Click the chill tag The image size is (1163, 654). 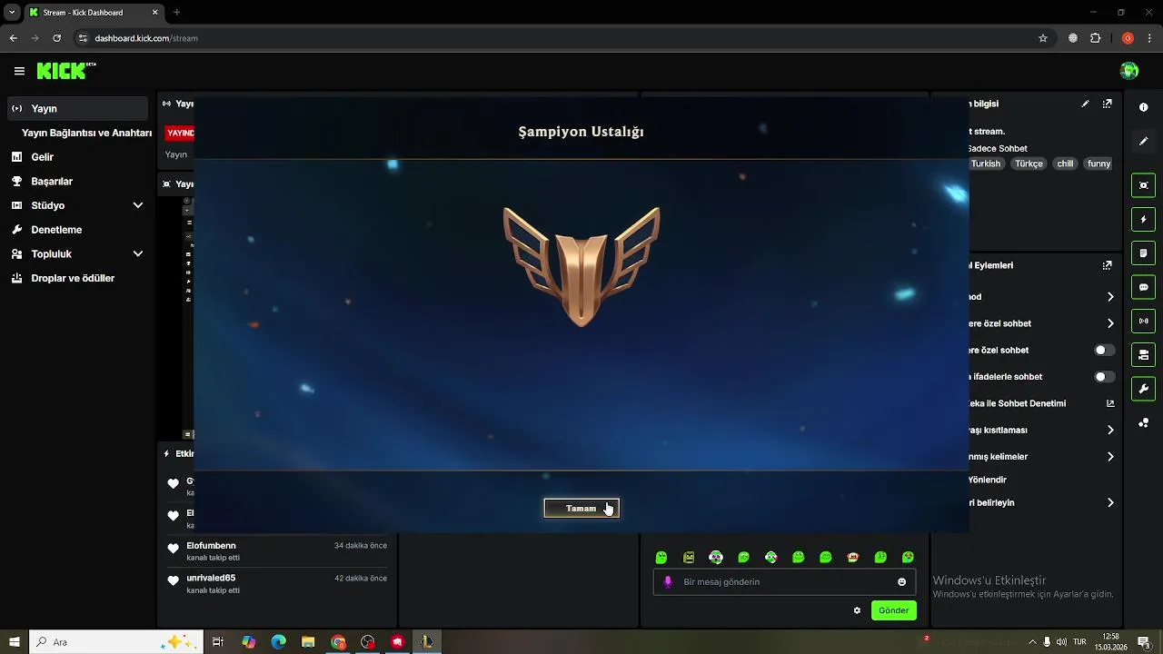(x=1065, y=163)
